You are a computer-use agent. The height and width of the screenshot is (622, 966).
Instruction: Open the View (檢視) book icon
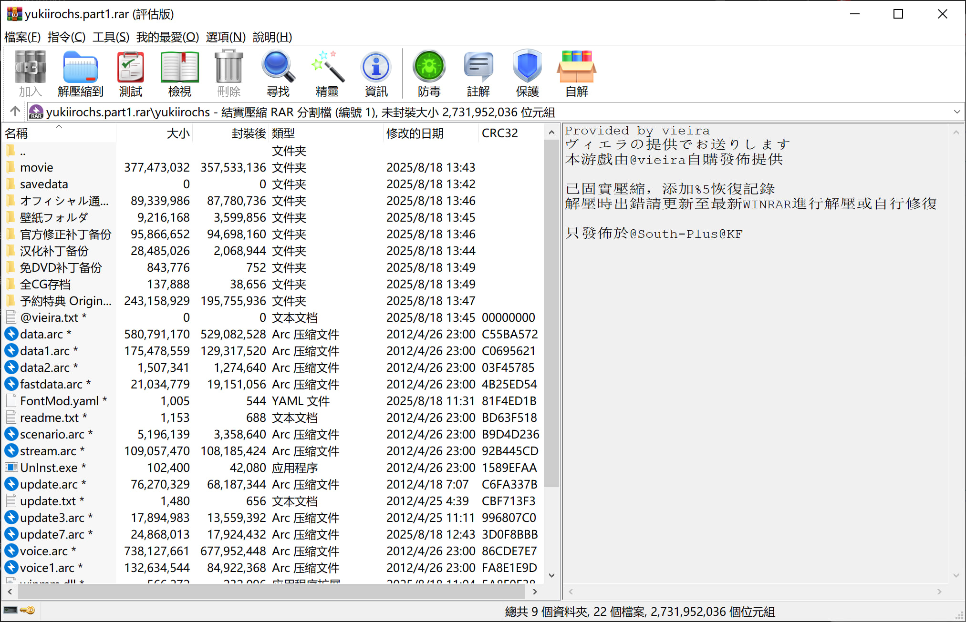click(179, 73)
